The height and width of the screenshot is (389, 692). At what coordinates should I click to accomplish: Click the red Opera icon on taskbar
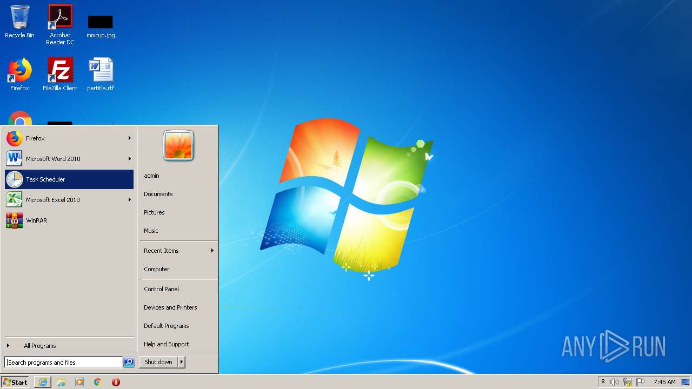click(x=116, y=382)
